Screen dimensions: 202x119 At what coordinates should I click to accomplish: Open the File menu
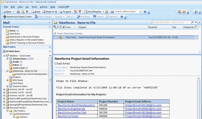click(x=6, y=7)
